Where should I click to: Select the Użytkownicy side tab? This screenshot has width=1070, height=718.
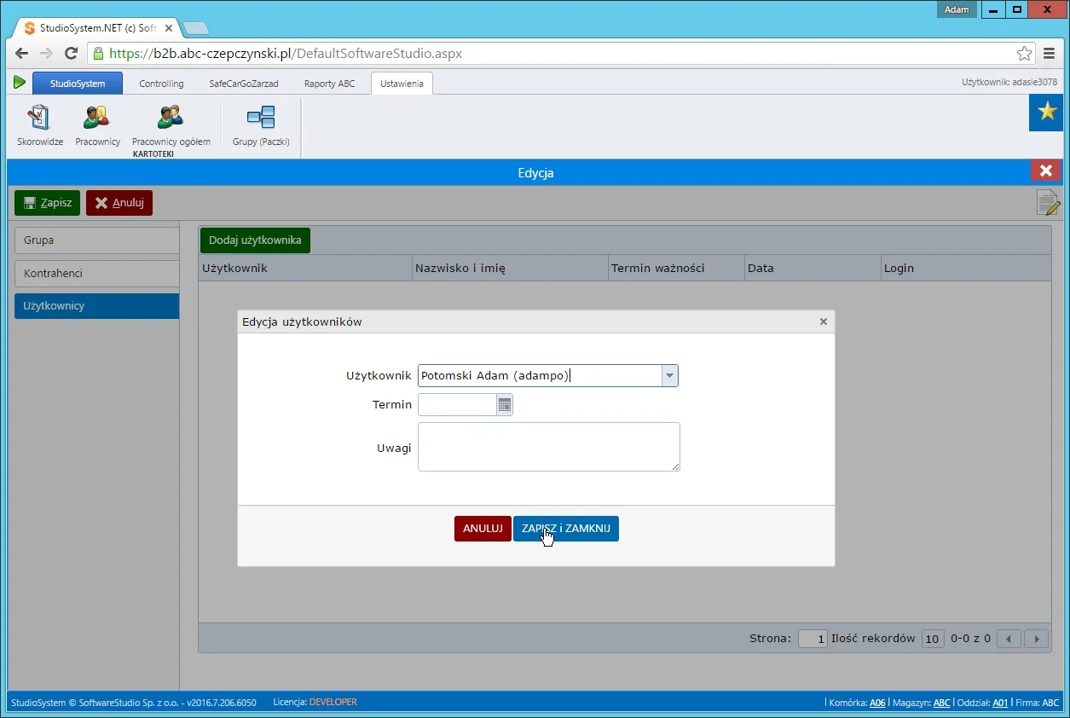96,306
